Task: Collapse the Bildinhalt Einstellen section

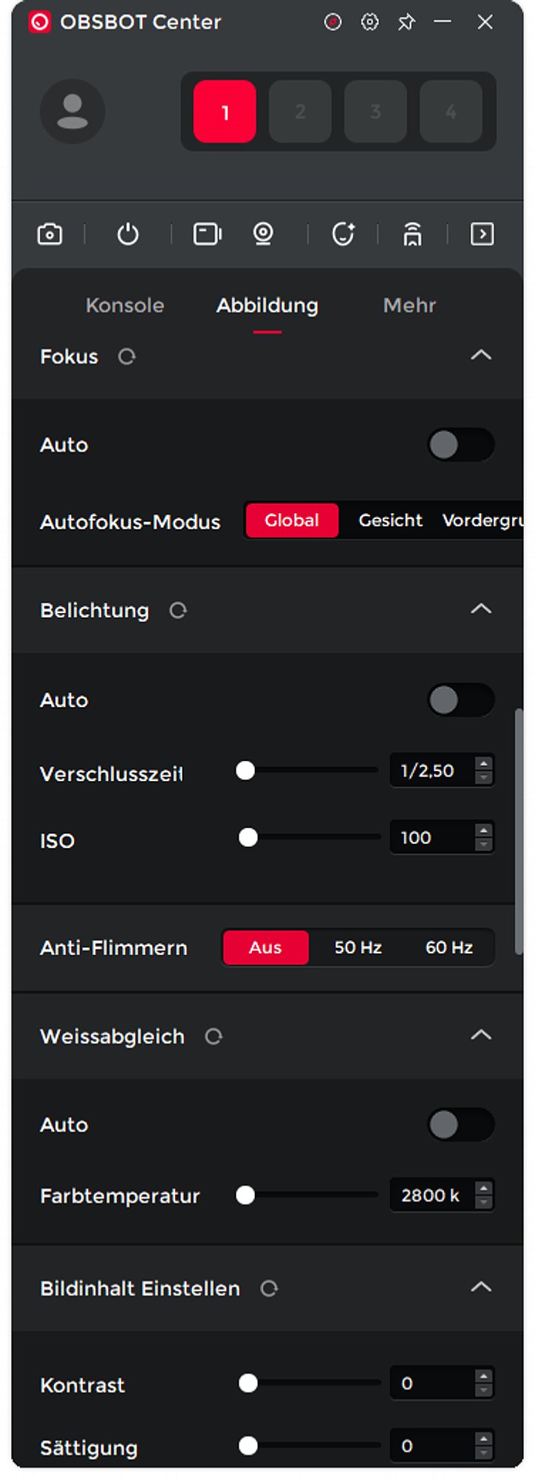Action: click(481, 1287)
